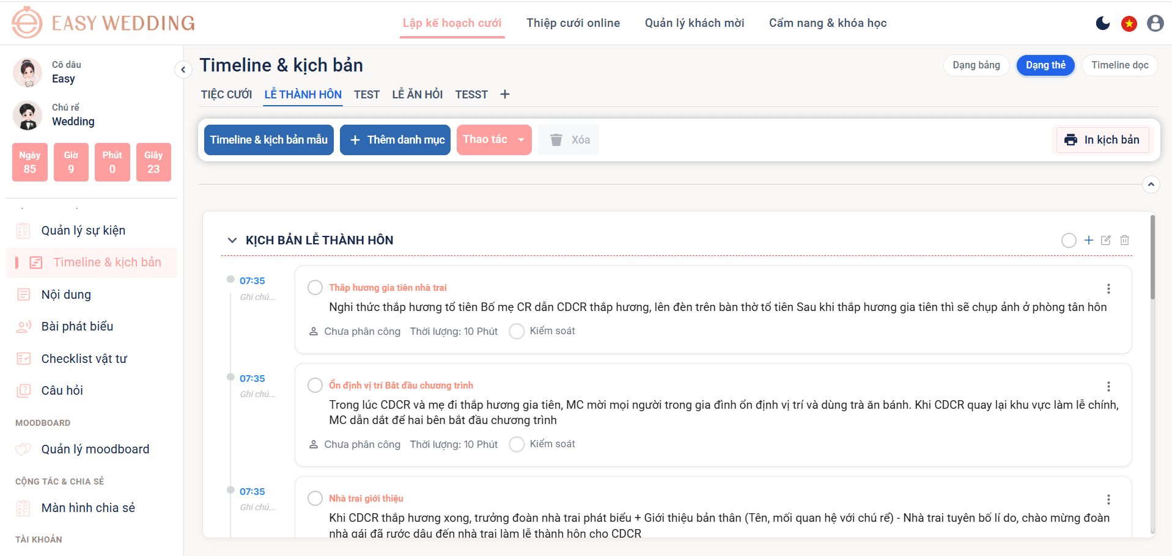Toggle Kiểm soát for Ổn định vị trí
This screenshot has width=1172, height=556.
coord(517,444)
